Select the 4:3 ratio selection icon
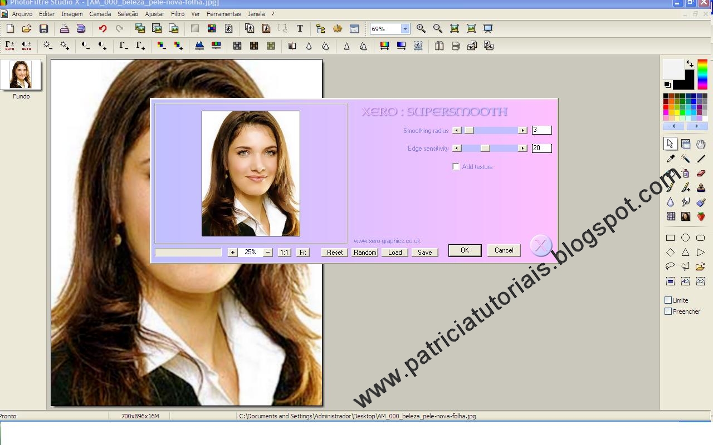The image size is (713, 445). tap(686, 281)
